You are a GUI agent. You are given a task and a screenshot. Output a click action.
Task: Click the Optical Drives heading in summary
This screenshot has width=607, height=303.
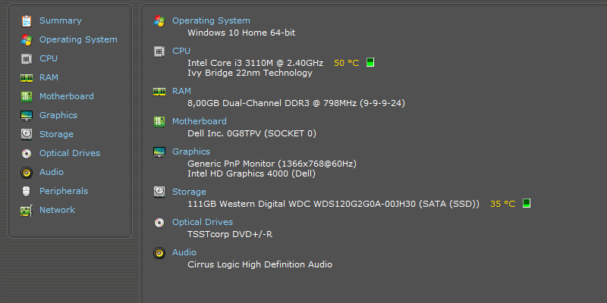tap(203, 222)
